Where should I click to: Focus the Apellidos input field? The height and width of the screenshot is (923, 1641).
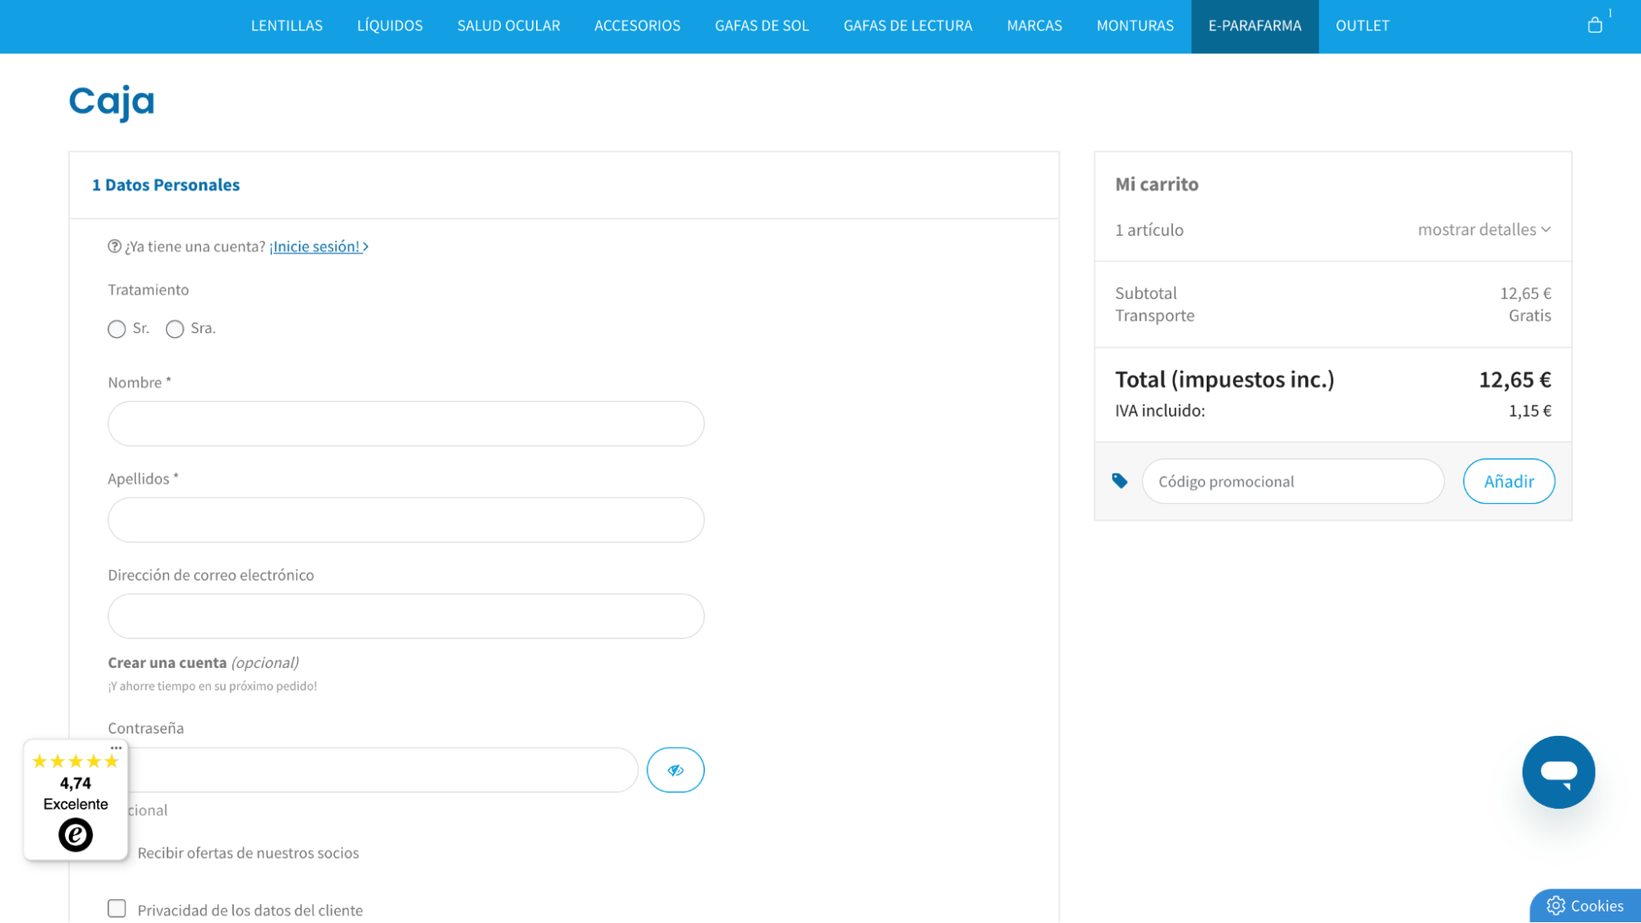[x=406, y=519]
